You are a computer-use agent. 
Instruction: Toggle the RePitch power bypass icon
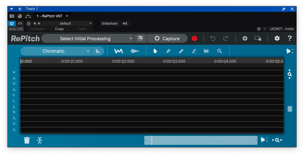pyautogui.click(x=245, y=38)
